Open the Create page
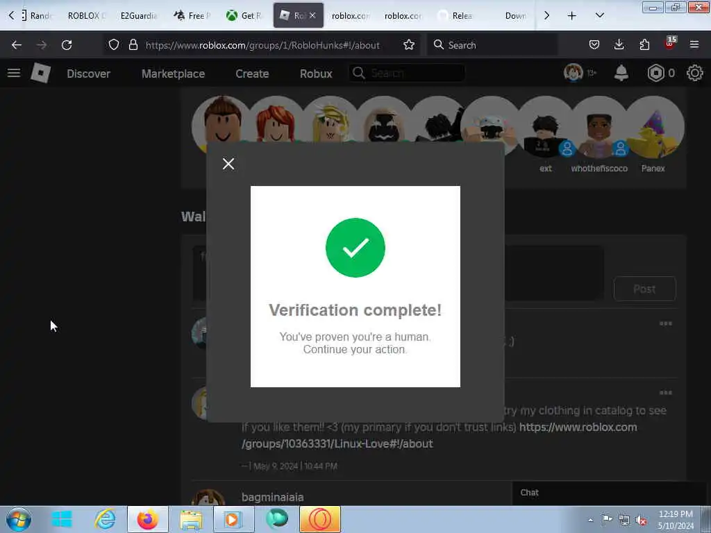Image resolution: width=711 pixels, height=533 pixels. (252, 74)
